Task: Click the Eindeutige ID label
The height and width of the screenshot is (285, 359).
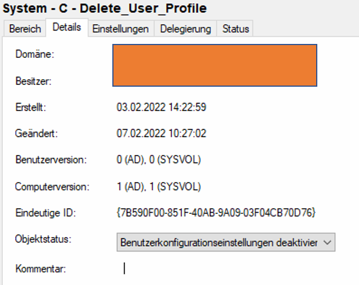Action: coord(46,213)
